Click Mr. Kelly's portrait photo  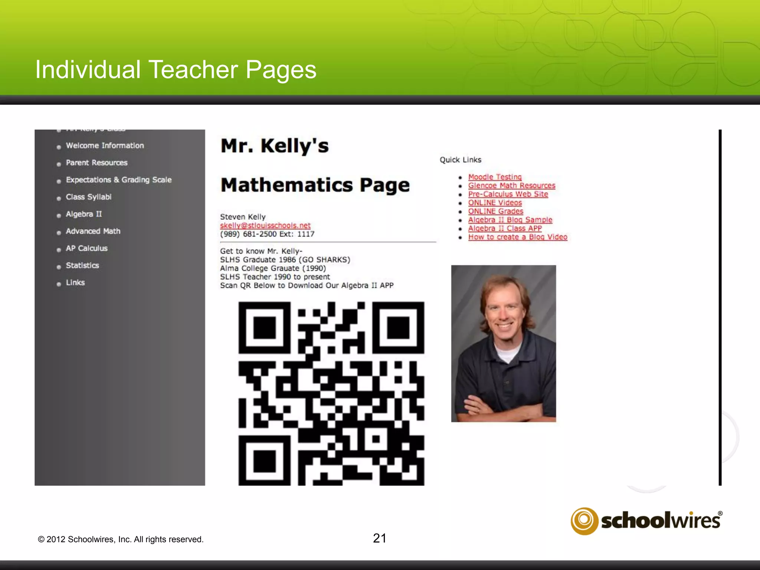click(504, 343)
